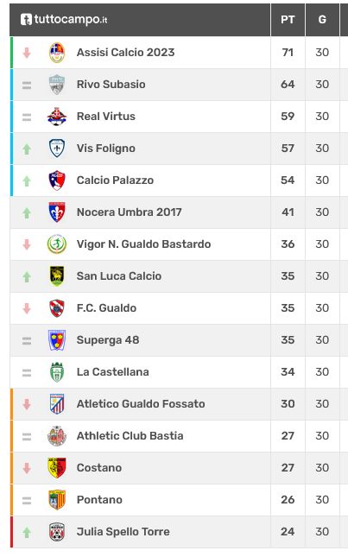
Task: Click the tuttocampo.it logo
Action: [64, 19]
